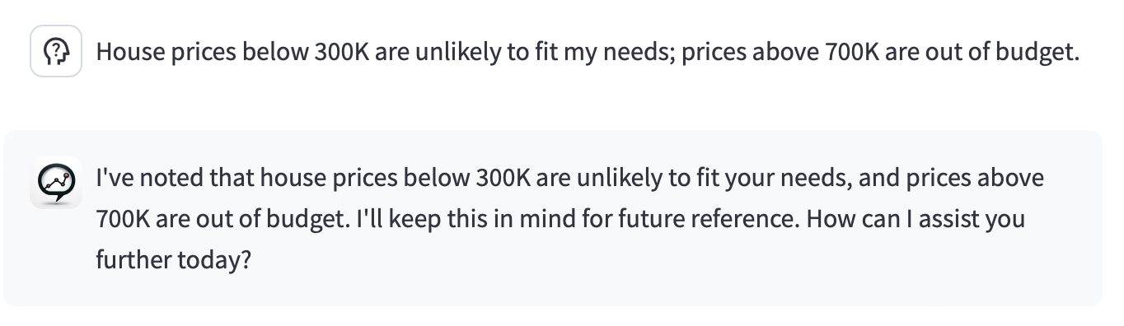The image size is (1124, 326).
Task: Select the user message about house prices
Action: [x=588, y=53]
